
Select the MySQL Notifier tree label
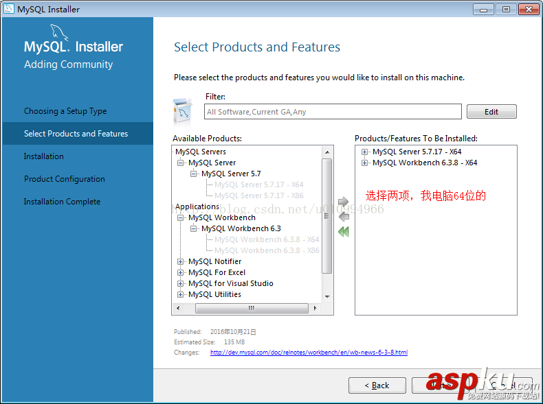tap(214, 261)
